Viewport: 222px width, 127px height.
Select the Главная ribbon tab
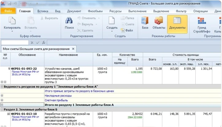(x=25, y=11)
